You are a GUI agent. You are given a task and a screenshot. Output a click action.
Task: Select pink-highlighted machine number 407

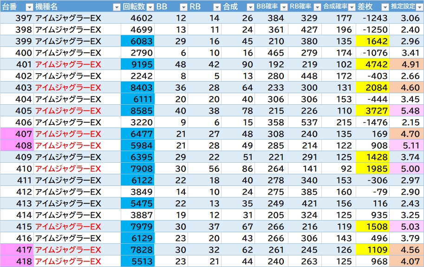[x=17, y=133]
